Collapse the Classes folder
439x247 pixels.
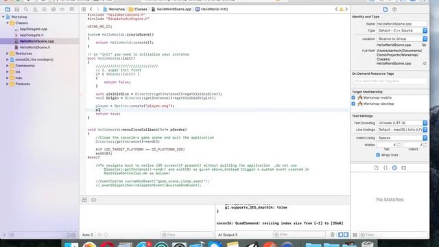[8, 23]
